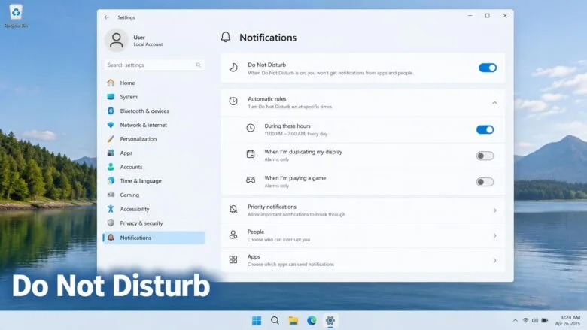This screenshot has height=330, width=587.
Task: Click the Personalization brush icon
Action: pos(111,138)
